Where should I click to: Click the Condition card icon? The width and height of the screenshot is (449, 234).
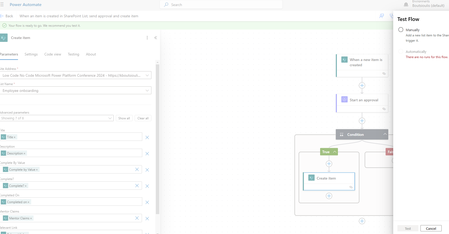[x=342, y=135]
